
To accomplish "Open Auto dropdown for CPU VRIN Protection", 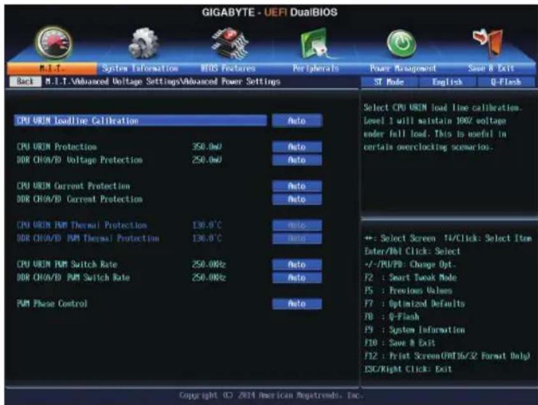I will 297,147.
